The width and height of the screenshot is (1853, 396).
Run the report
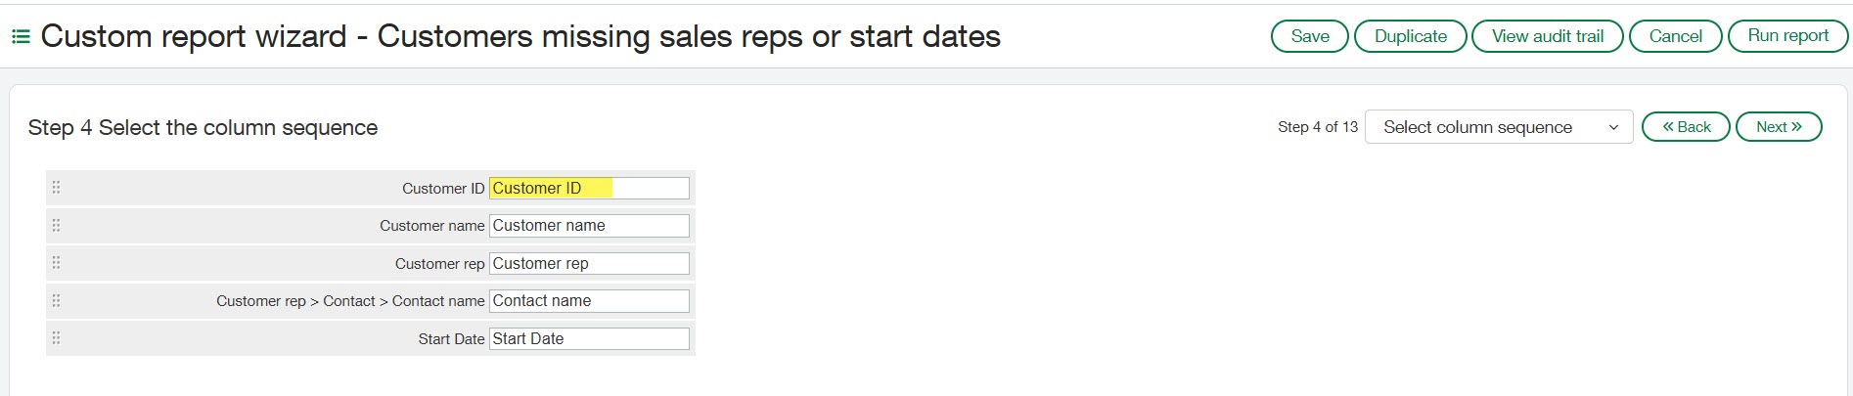click(1787, 36)
